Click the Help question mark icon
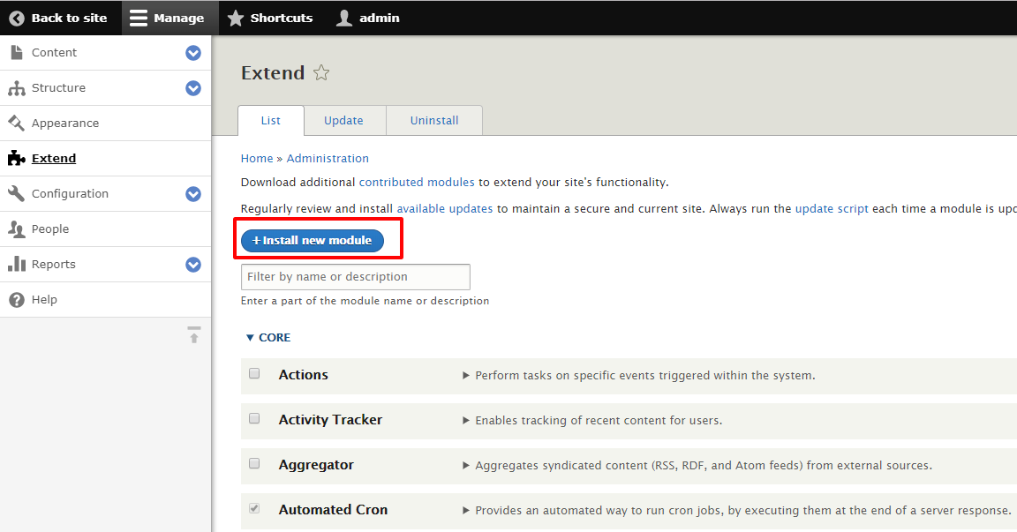The width and height of the screenshot is (1017, 532). (x=17, y=299)
